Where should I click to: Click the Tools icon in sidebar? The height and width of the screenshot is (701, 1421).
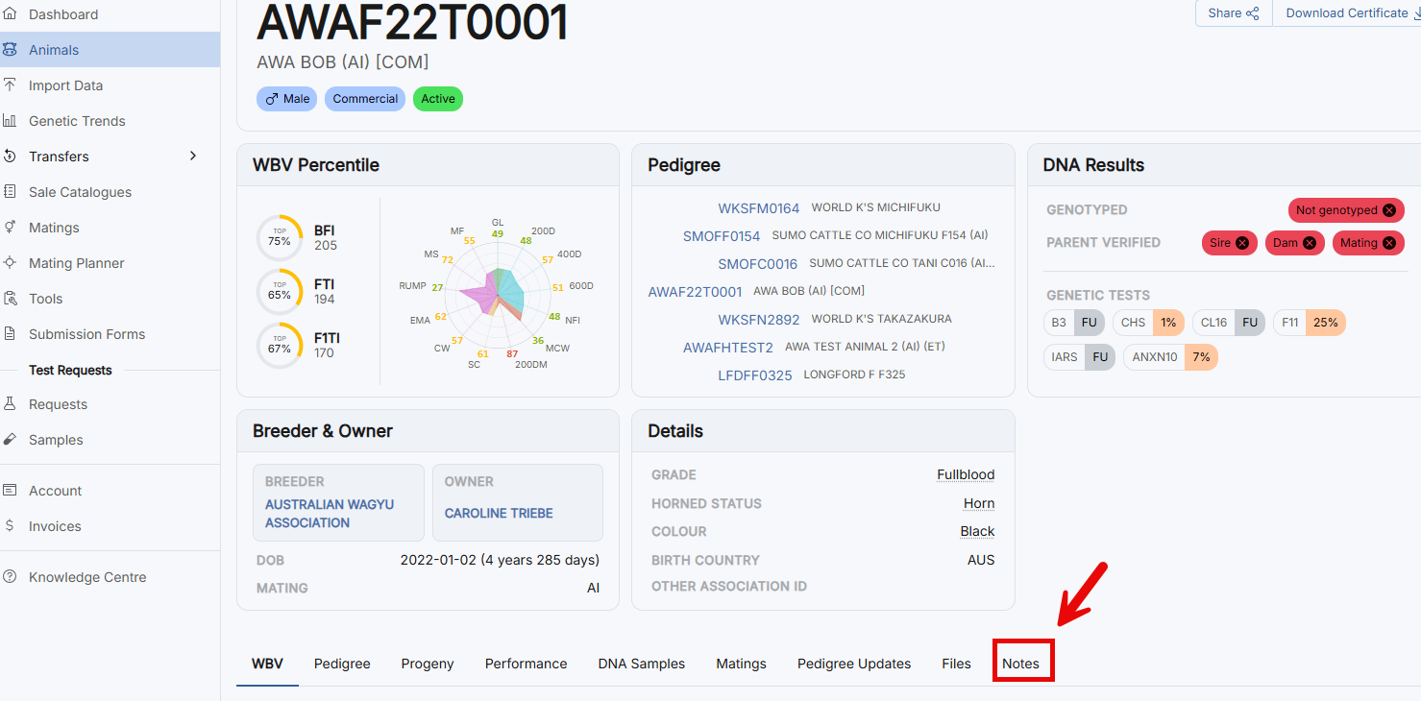(x=10, y=299)
